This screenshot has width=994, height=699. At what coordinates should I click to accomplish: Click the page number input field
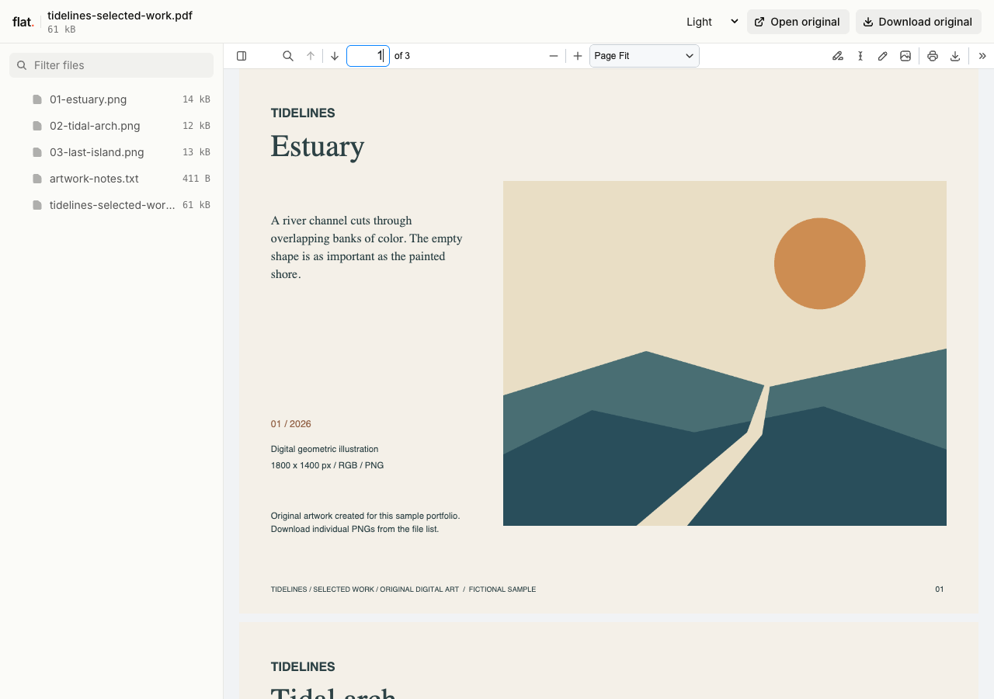tap(368, 56)
